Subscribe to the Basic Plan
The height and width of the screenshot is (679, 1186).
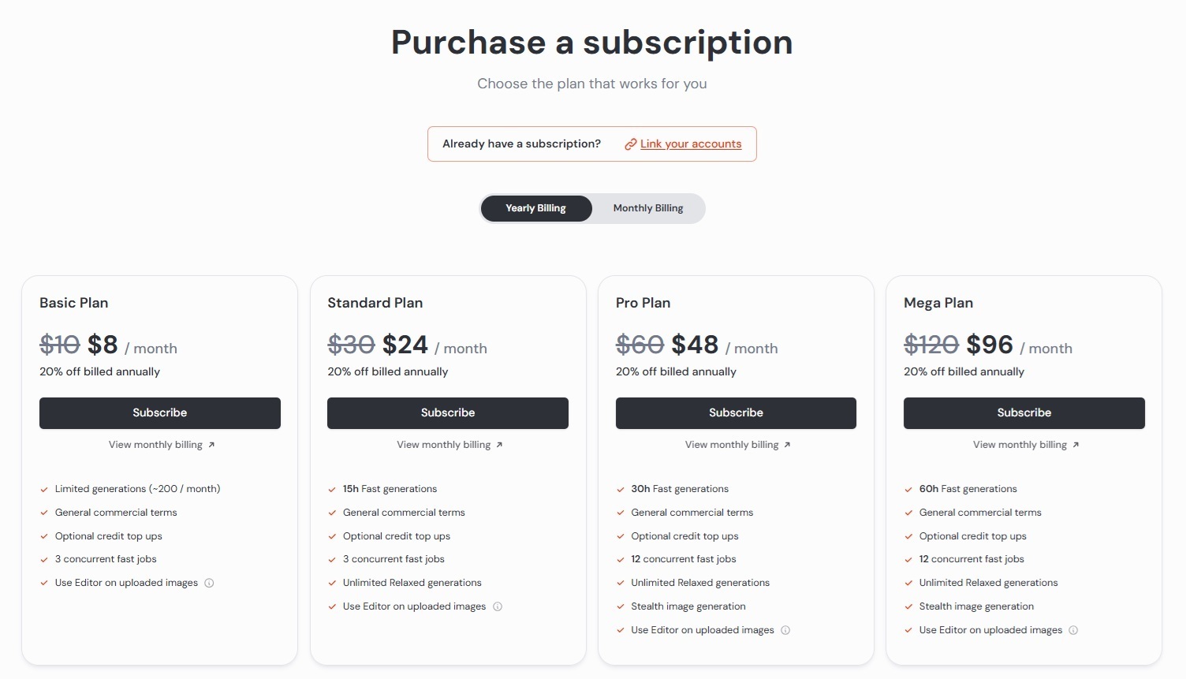(160, 413)
